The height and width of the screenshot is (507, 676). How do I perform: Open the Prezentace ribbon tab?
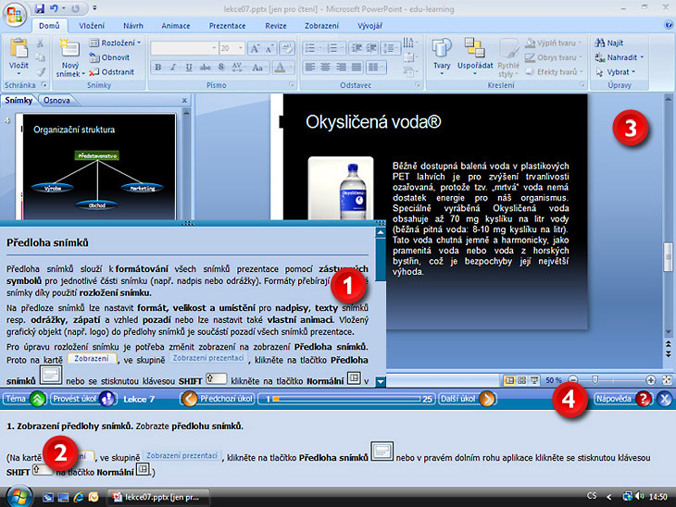click(227, 26)
